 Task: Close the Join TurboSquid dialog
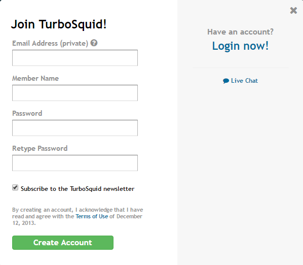click(293, 11)
